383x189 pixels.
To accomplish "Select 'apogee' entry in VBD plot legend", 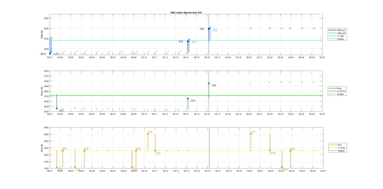I will 337,39.
